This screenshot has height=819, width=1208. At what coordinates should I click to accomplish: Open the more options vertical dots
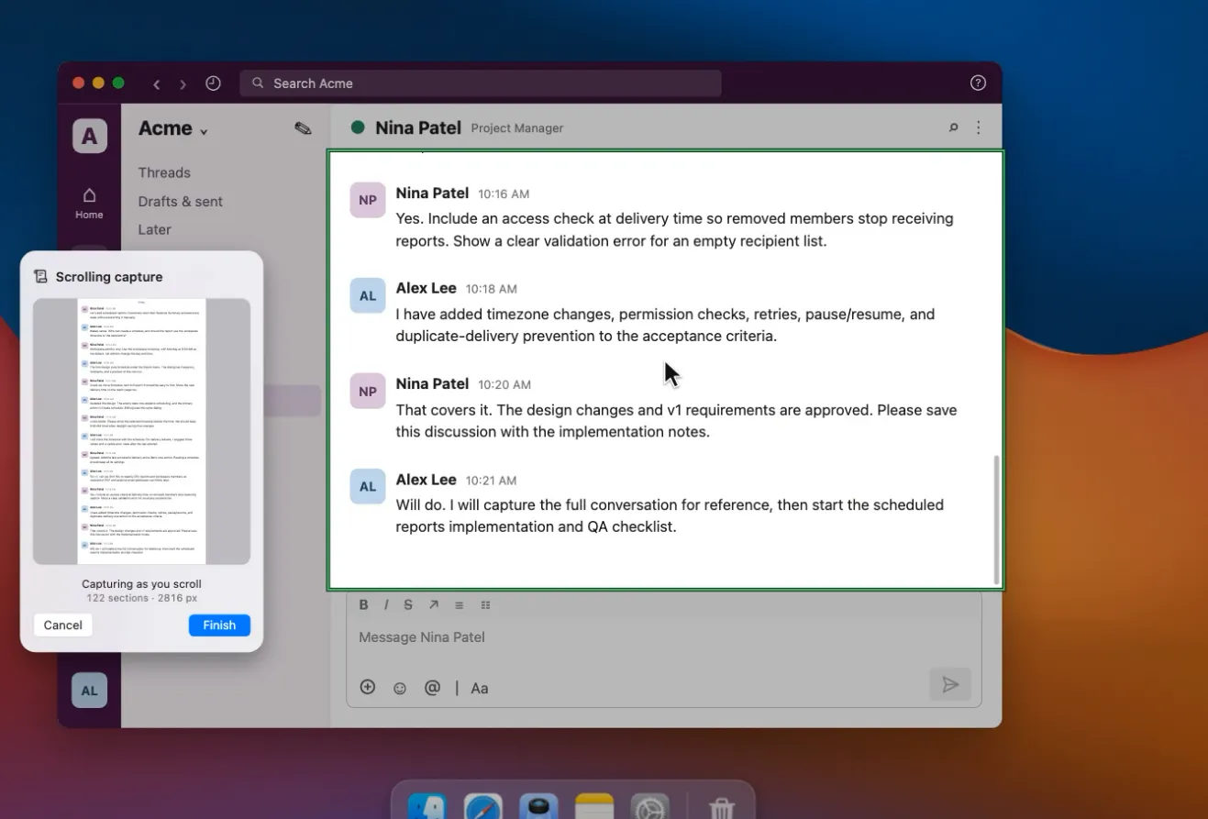(979, 127)
